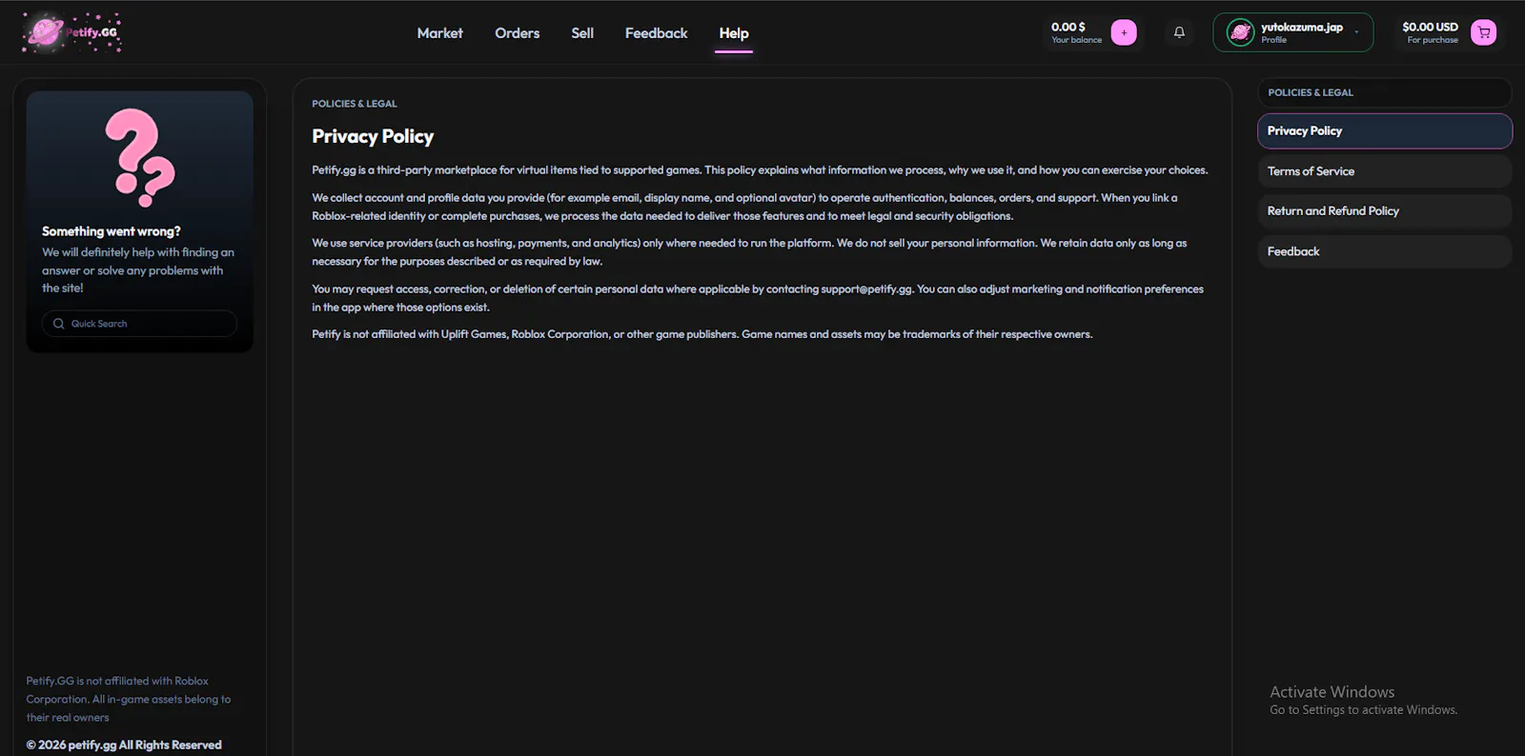Image resolution: width=1525 pixels, height=756 pixels.
Task: Click the POLICIES & LEGAL label in the main panel
Action: pyautogui.click(x=355, y=104)
